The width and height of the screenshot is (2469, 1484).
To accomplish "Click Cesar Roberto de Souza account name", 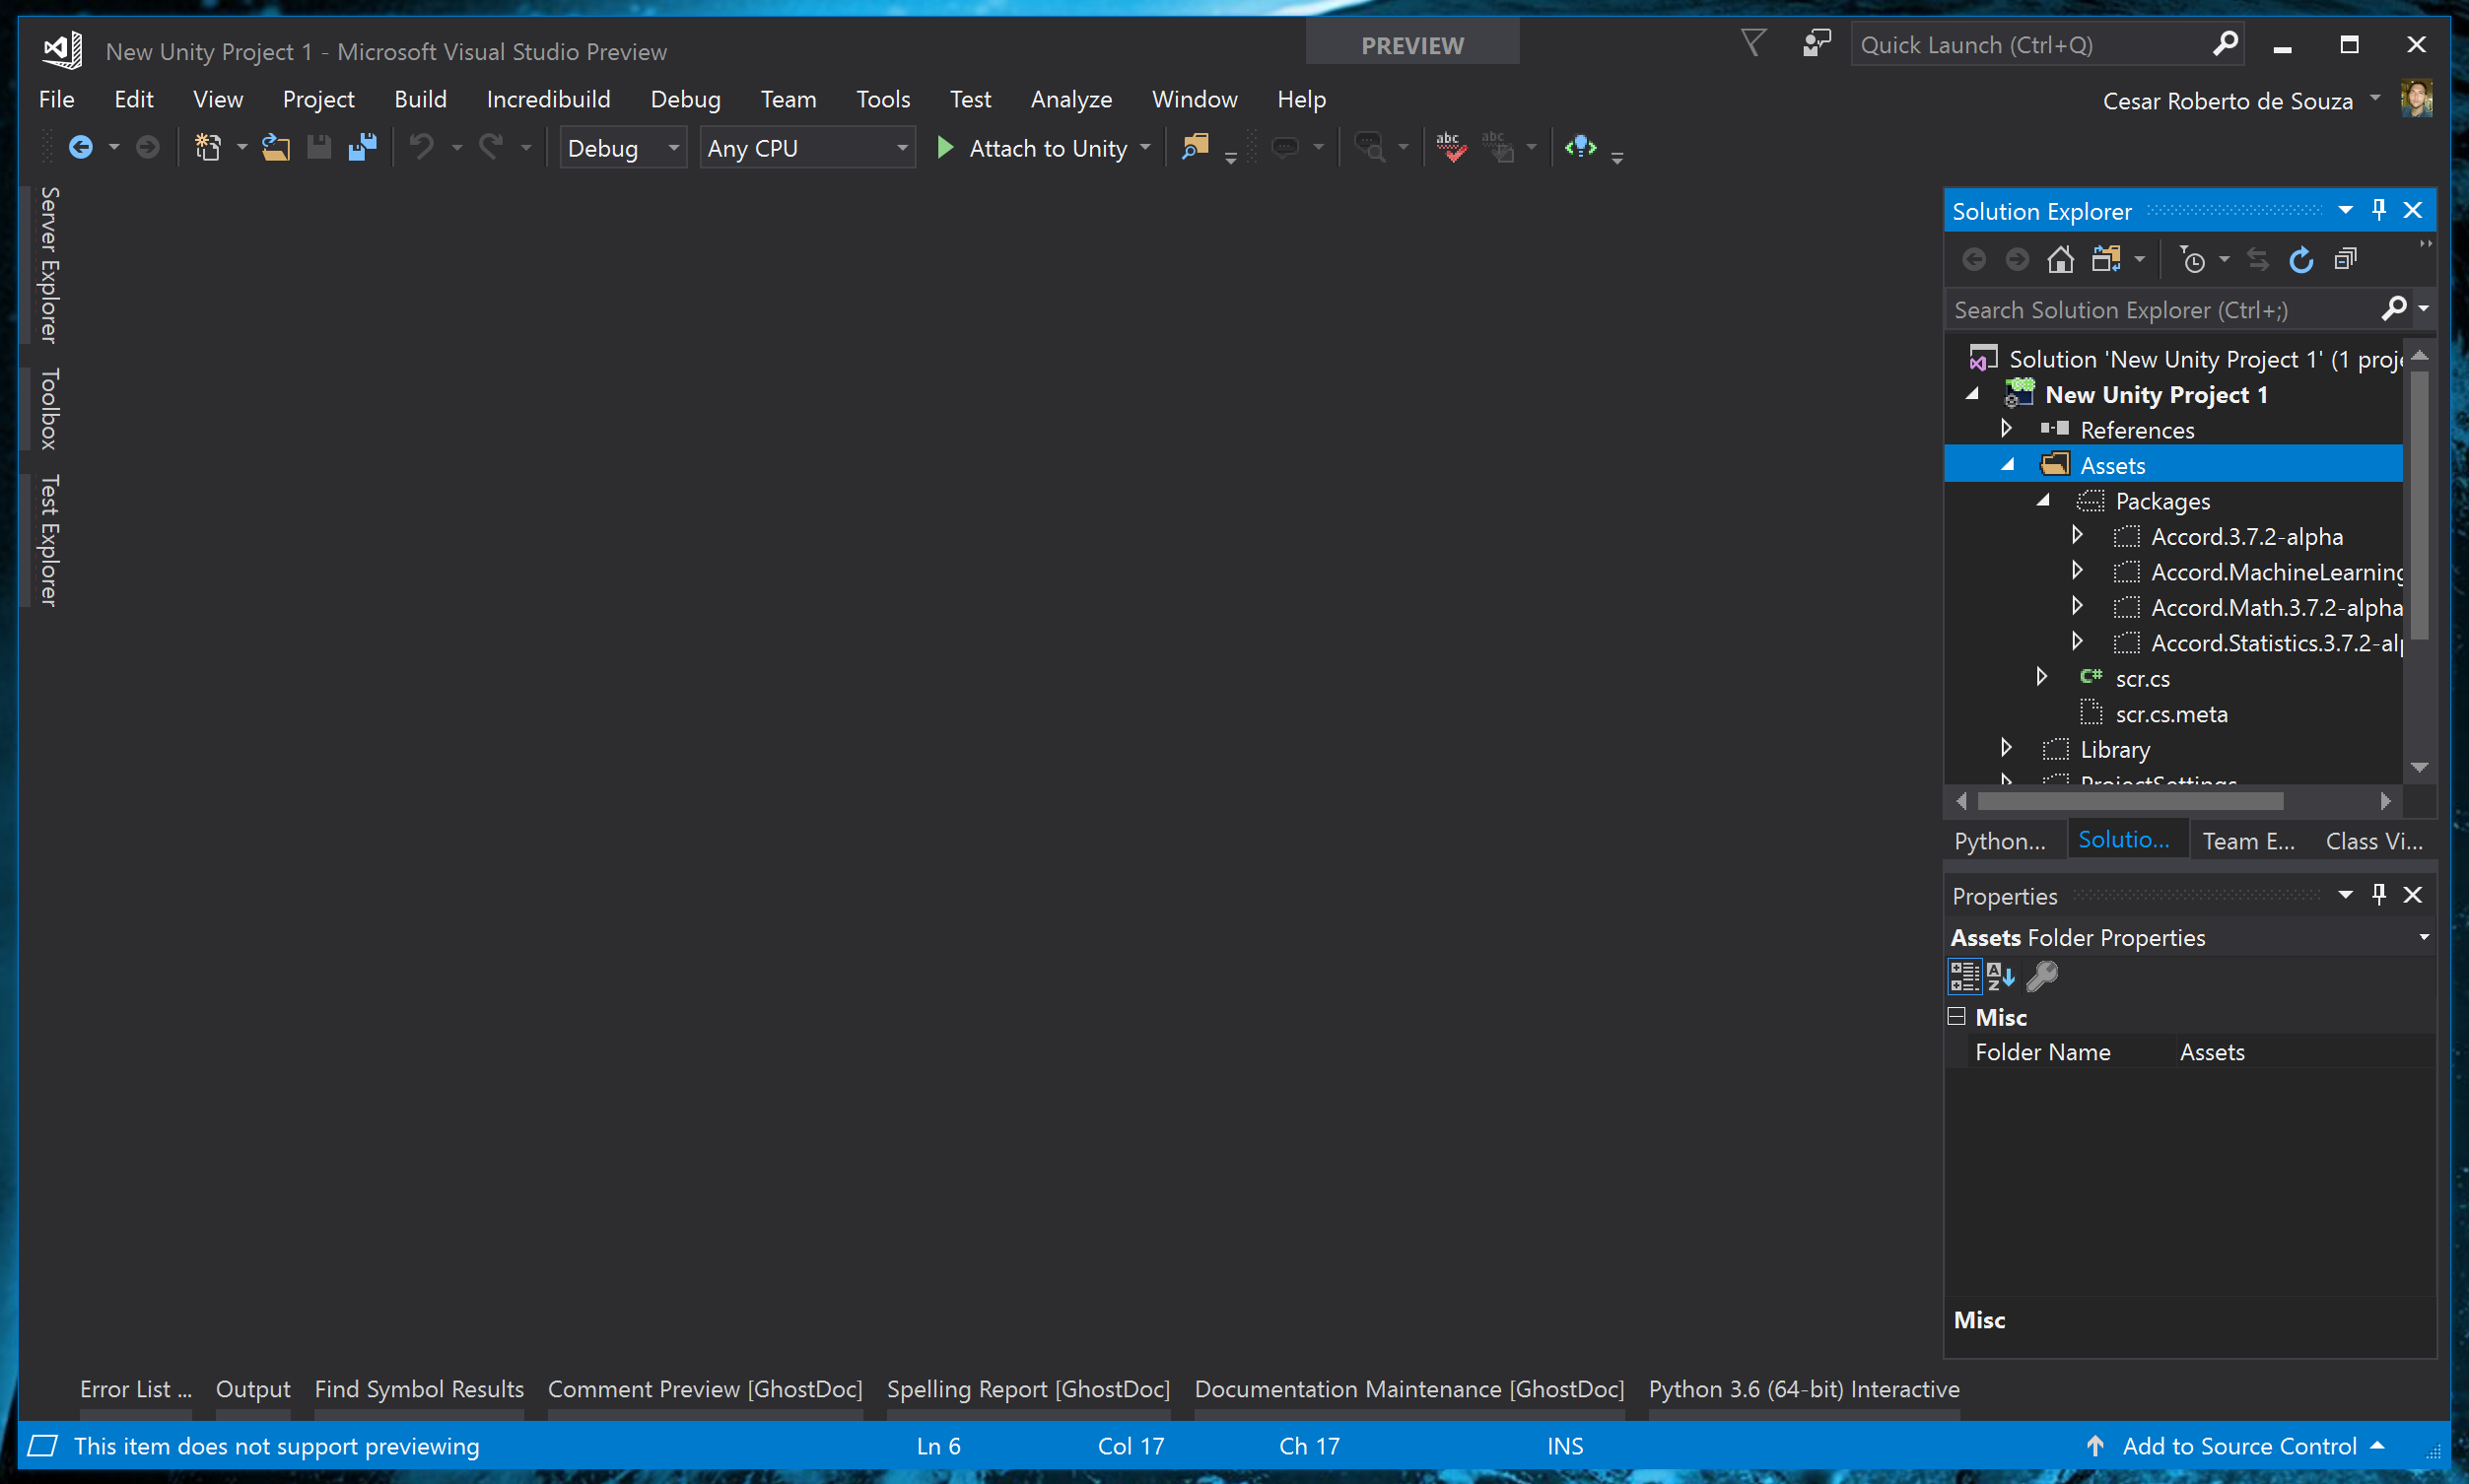I will tap(2227, 101).
